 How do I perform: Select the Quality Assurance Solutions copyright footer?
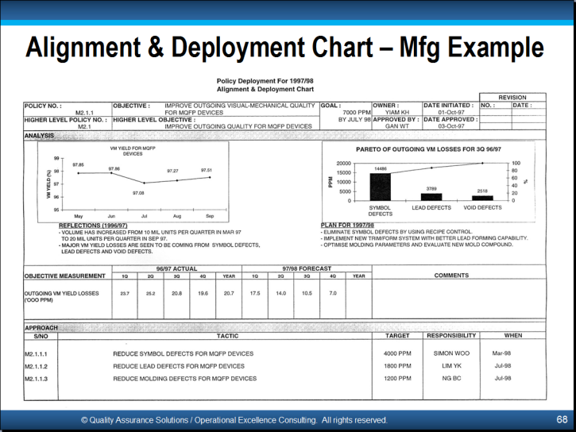tap(234, 420)
